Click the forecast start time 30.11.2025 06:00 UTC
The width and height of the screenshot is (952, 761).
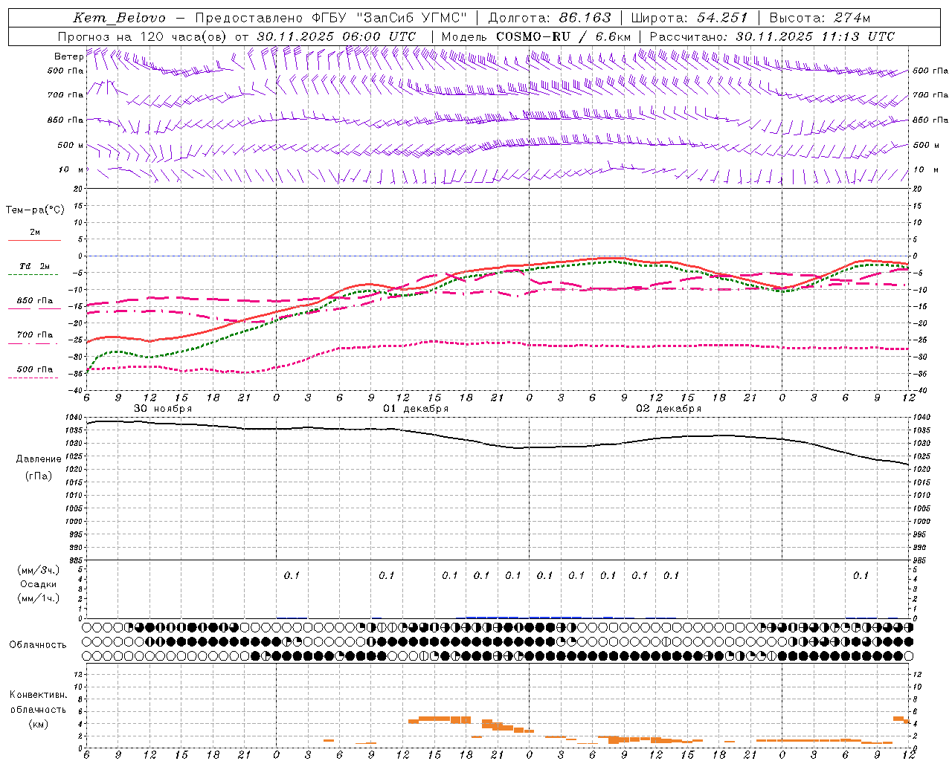point(336,36)
